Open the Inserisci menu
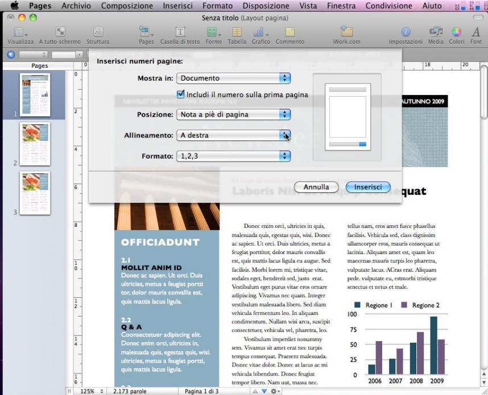488x395 pixels. pos(177,6)
